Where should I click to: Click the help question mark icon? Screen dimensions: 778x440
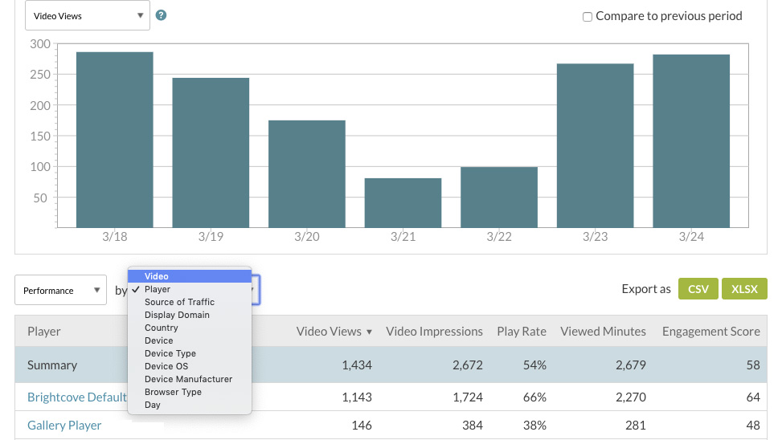pyautogui.click(x=161, y=15)
